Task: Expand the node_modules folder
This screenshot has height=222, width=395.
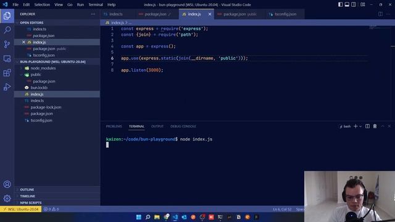Action: click(x=57, y=68)
